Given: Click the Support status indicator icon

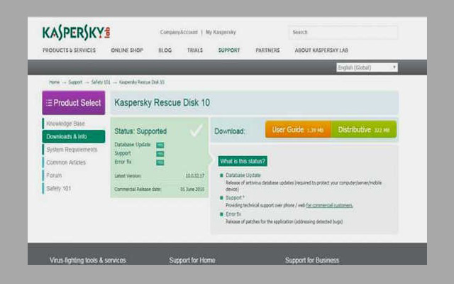Looking at the screenshot, I should pos(160,154).
